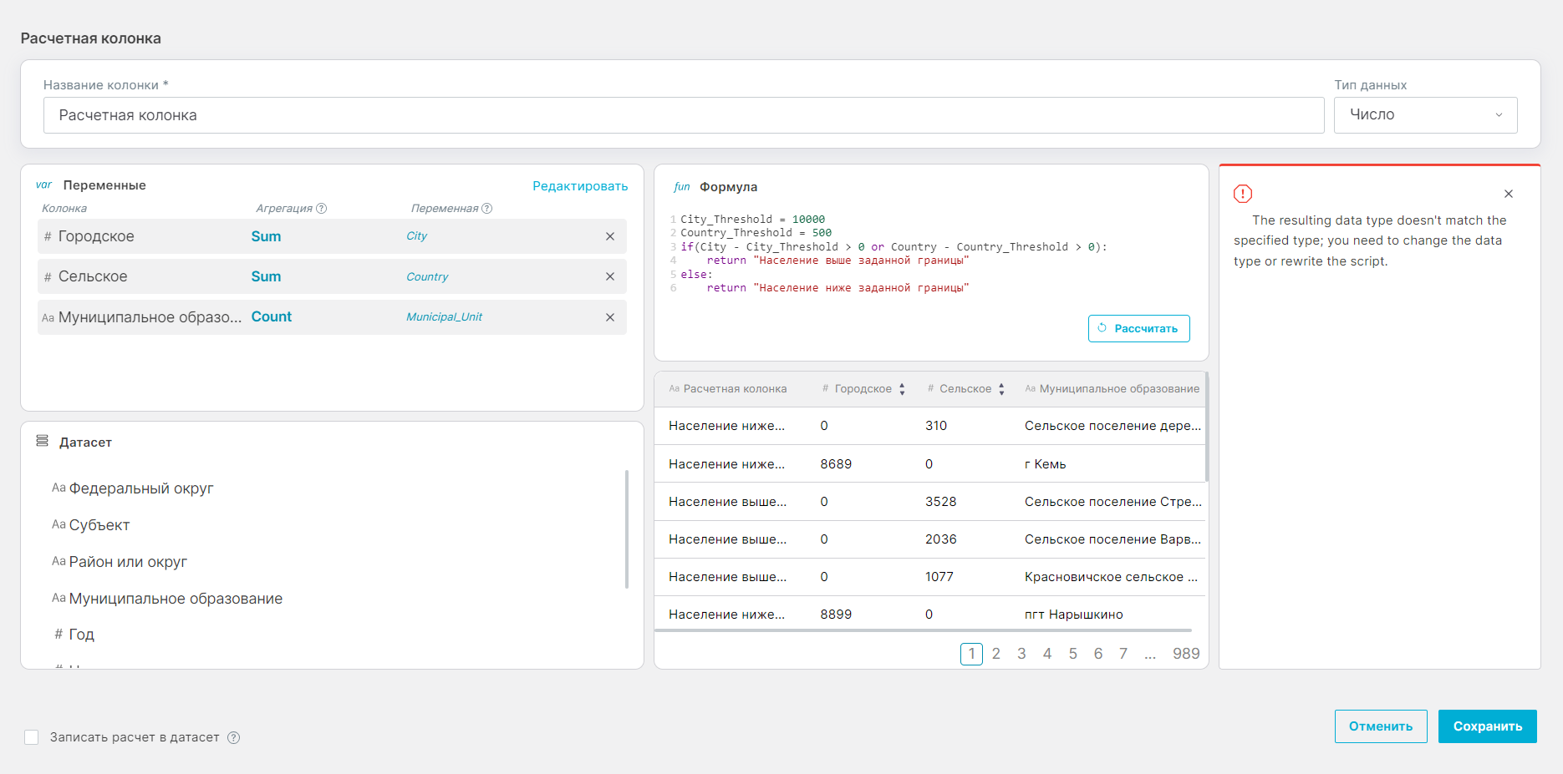The width and height of the screenshot is (1563, 774).
Task: Delete the Municipal_Unit variable row
Action: tap(610, 317)
